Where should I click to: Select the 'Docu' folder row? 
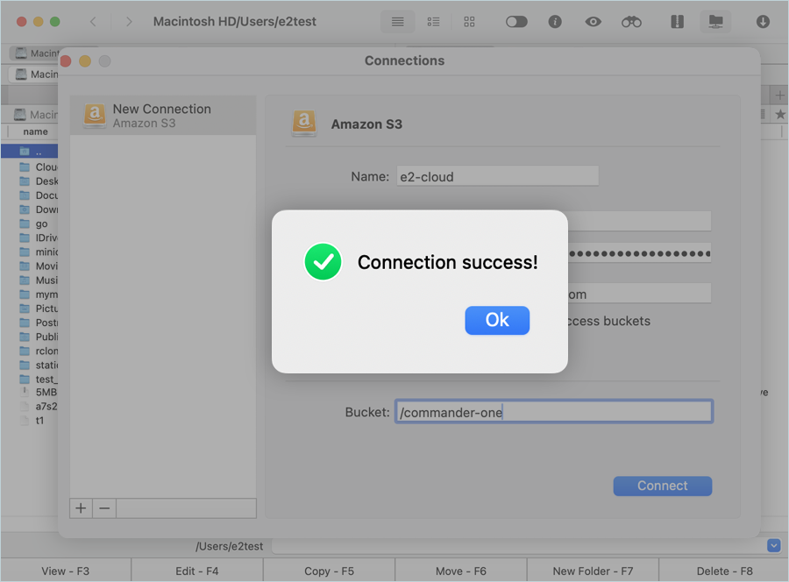[x=30, y=195]
